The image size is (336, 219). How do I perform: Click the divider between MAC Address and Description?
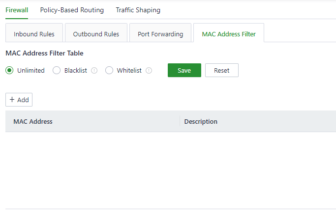point(180,122)
